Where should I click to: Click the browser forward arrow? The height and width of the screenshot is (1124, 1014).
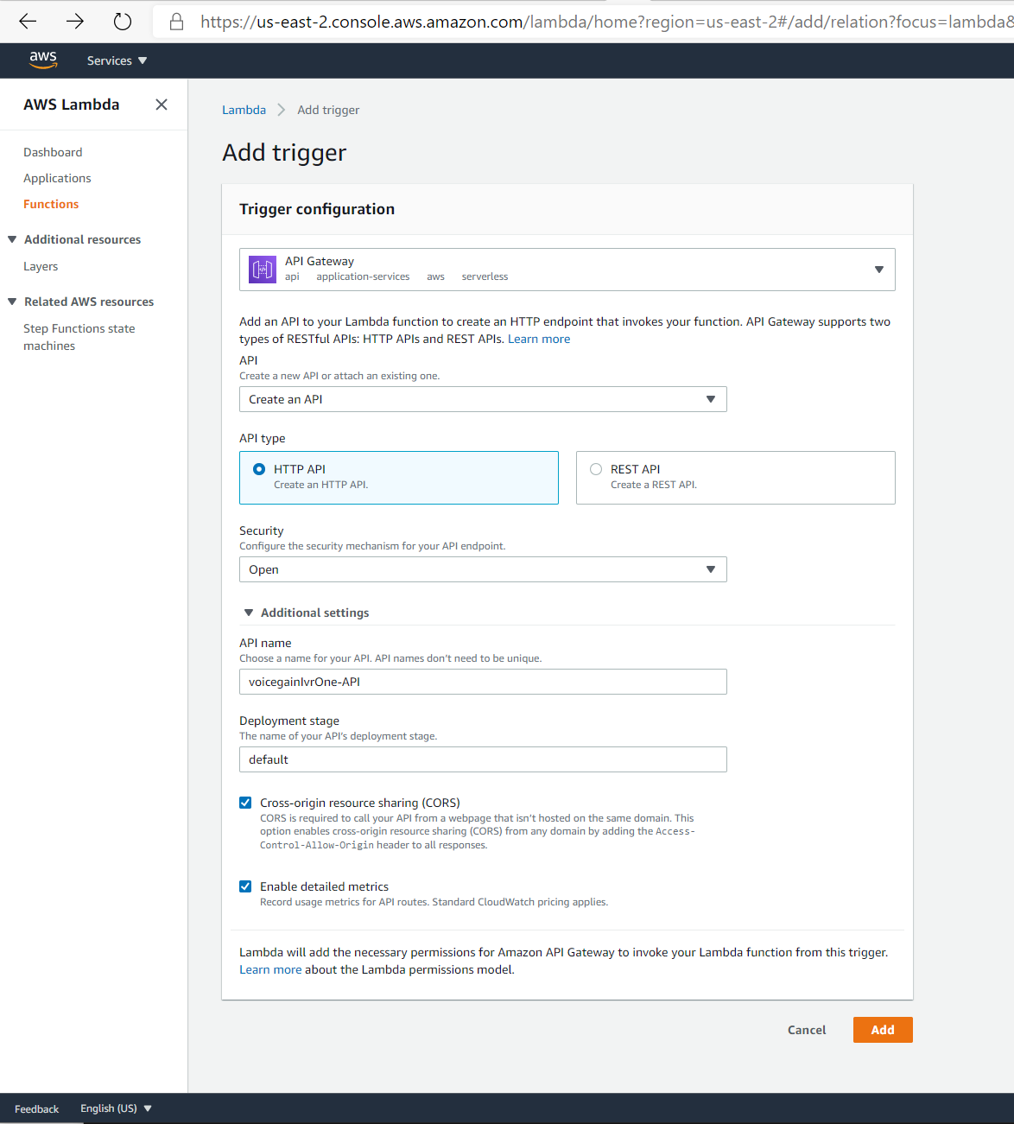click(x=75, y=22)
